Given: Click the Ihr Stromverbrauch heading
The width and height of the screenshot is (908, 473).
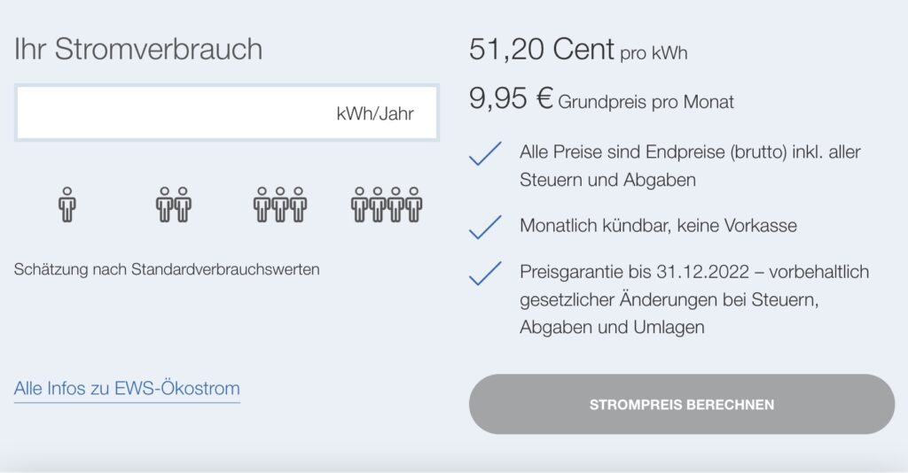Looking at the screenshot, I should (x=138, y=49).
